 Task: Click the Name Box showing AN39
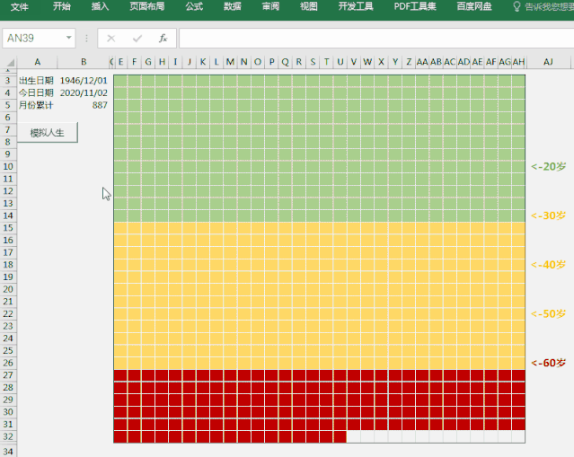click(x=32, y=39)
